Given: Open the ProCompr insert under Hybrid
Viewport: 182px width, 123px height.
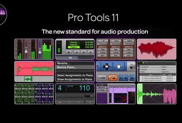Looking at the screenshot, I should tap(129, 44).
